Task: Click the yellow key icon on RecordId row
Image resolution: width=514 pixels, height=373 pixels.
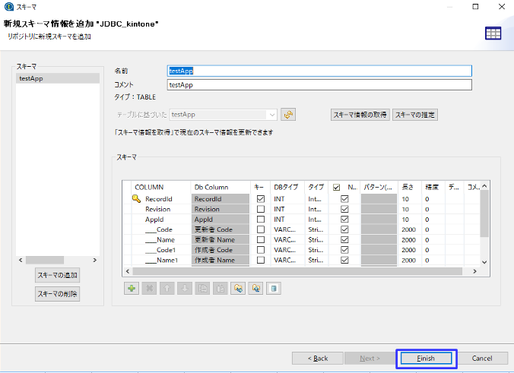Action: click(136, 198)
